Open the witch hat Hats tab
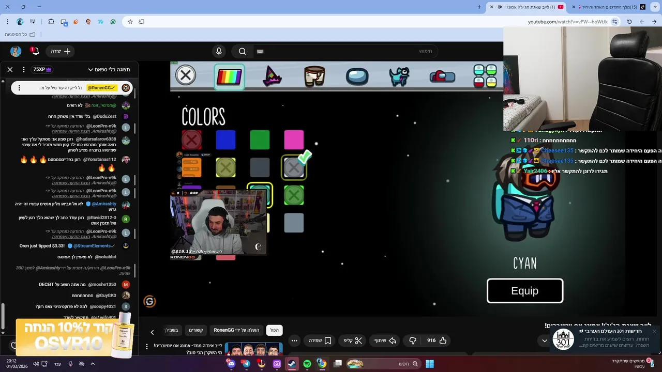662x372 pixels. (x=273, y=76)
